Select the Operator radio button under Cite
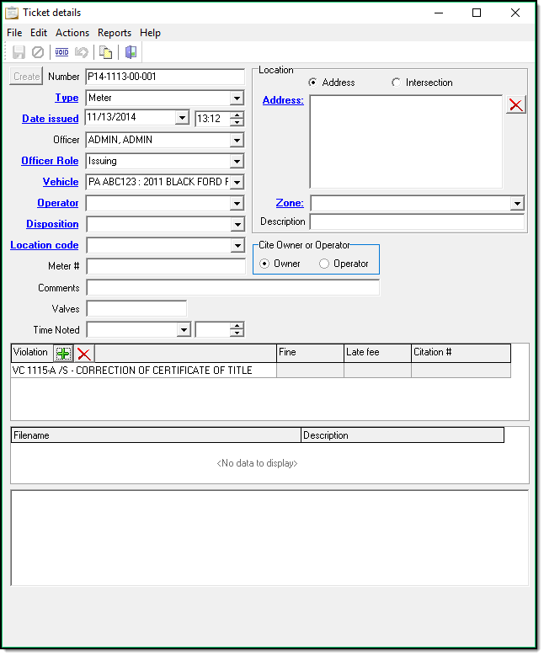 click(x=325, y=264)
